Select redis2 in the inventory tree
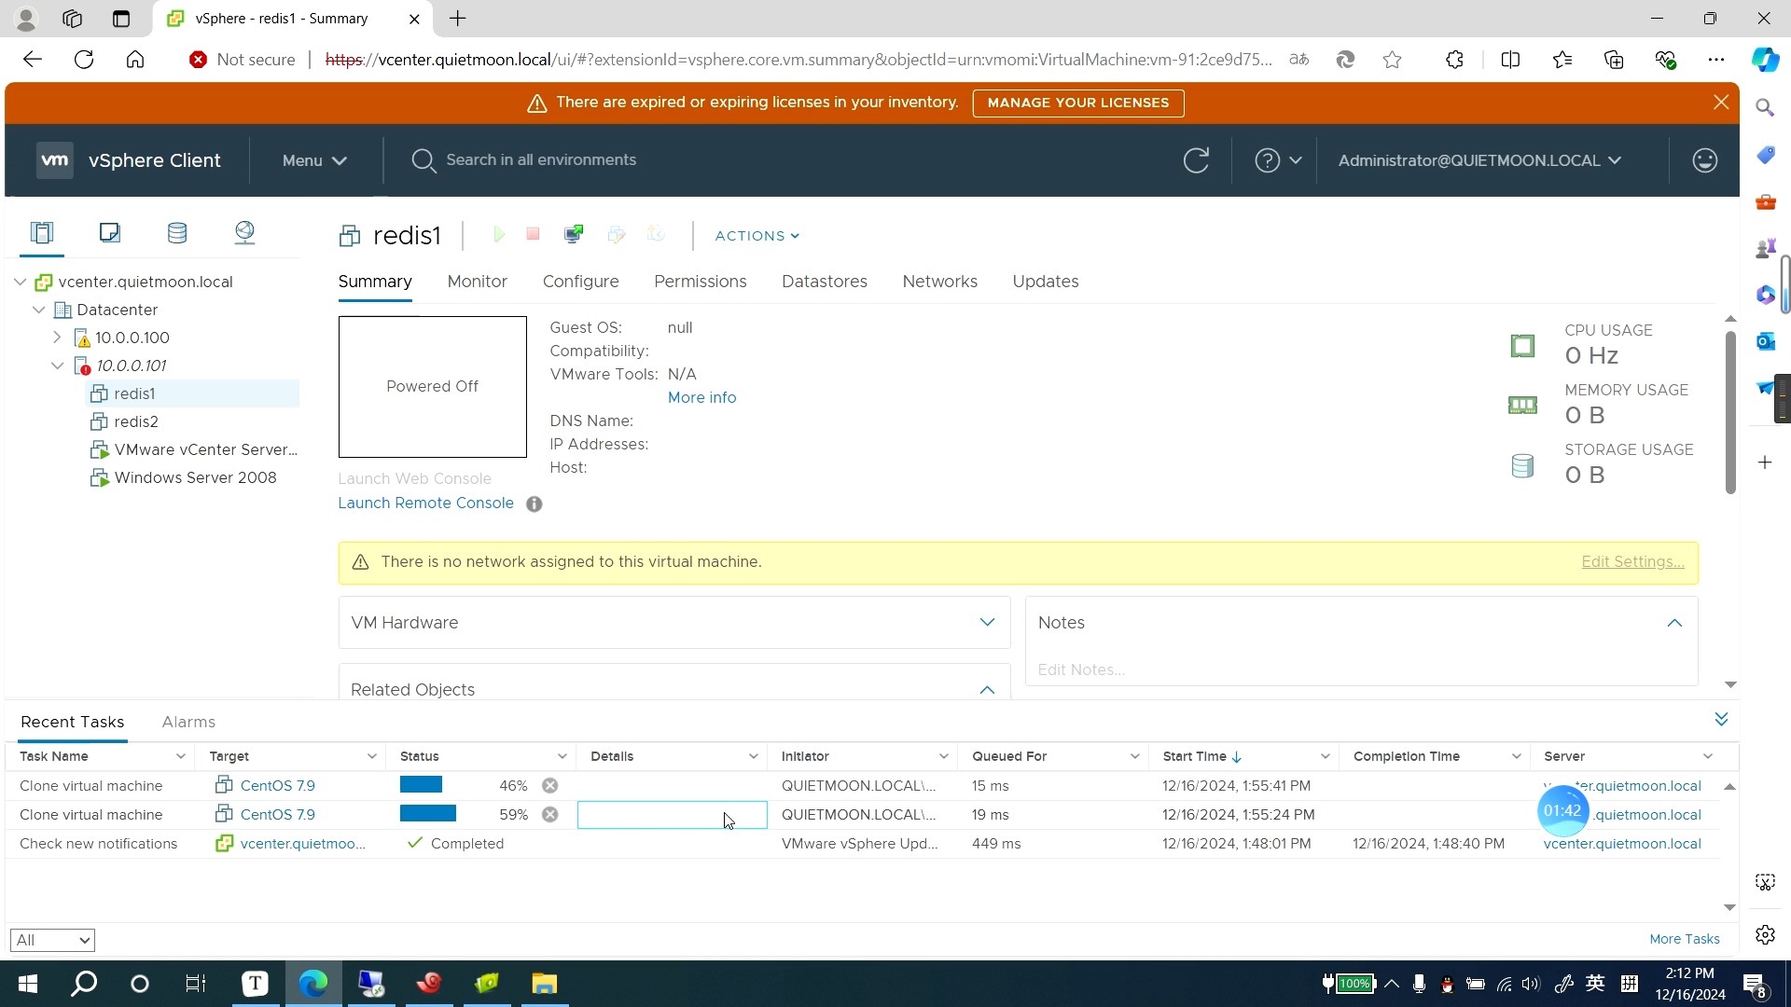The height and width of the screenshot is (1007, 1791). 136,421
